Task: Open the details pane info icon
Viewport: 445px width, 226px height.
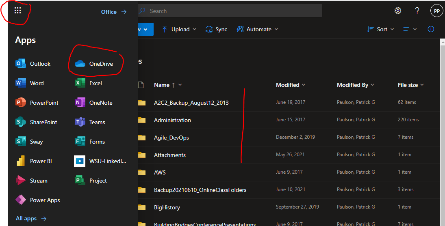Action: pyautogui.click(x=431, y=29)
